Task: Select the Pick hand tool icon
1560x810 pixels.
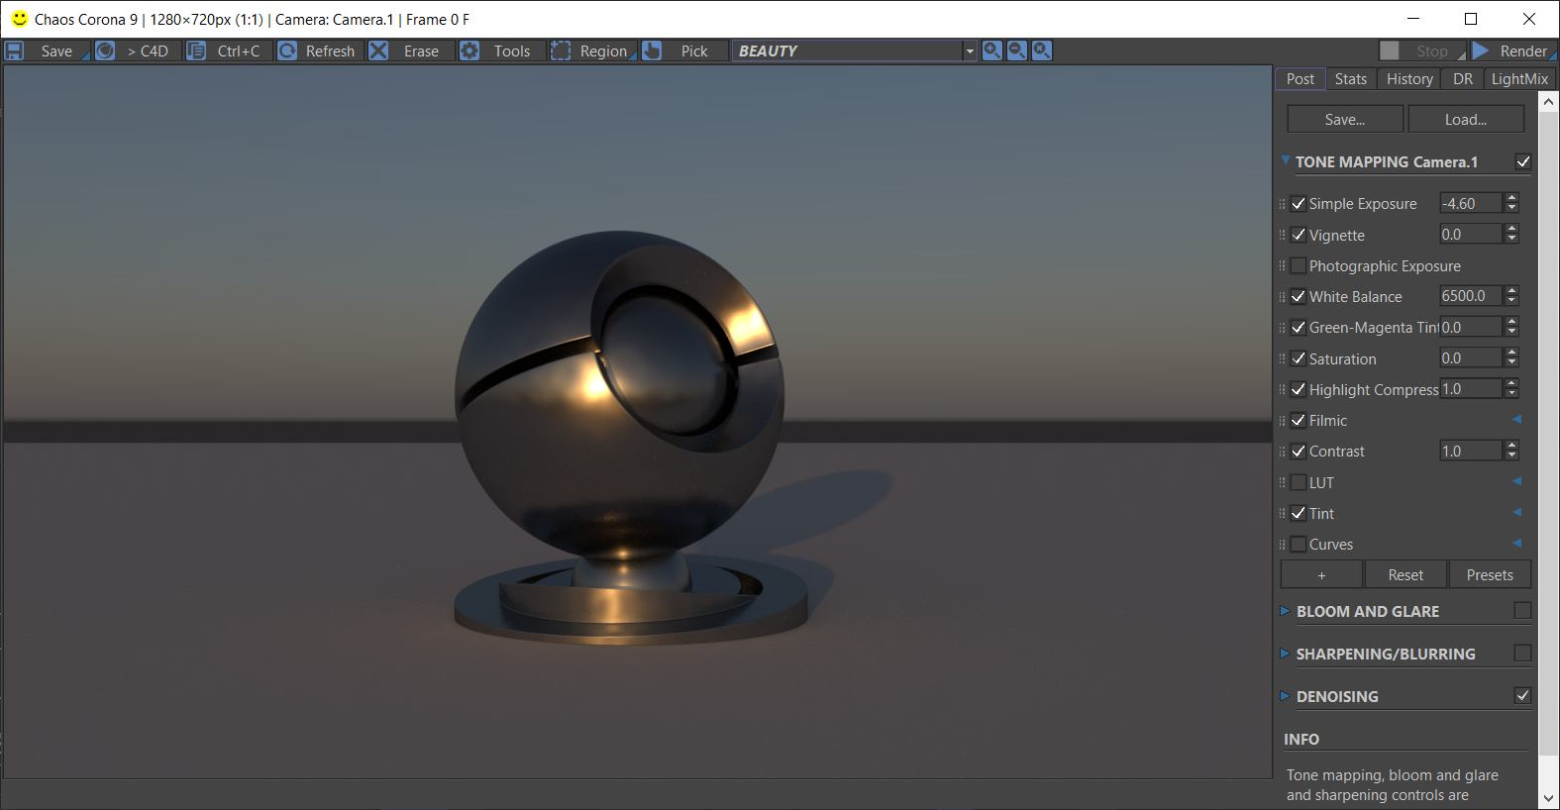Action: tap(652, 51)
